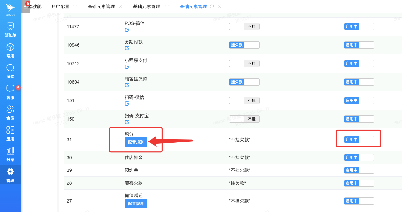The width and height of the screenshot is (402, 212).
Task: Click edit icon under POS-微信
Action: (127, 29)
